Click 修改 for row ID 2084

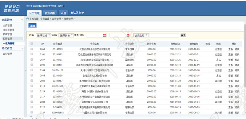tap(237, 102)
